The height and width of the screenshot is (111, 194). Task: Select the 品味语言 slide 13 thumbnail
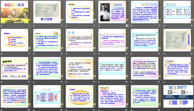(x=16, y=68)
